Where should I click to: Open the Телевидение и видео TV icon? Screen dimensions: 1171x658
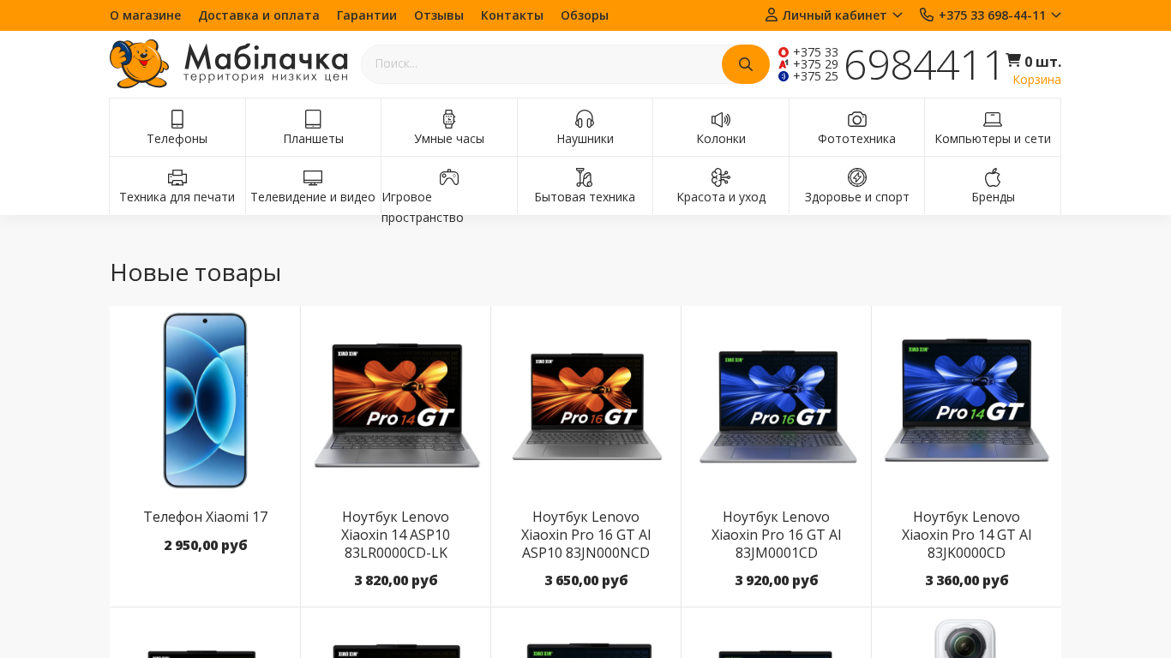pos(313,177)
